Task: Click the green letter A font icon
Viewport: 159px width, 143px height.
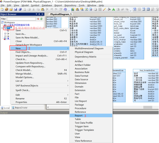Action: pyautogui.click(x=113, y=9)
